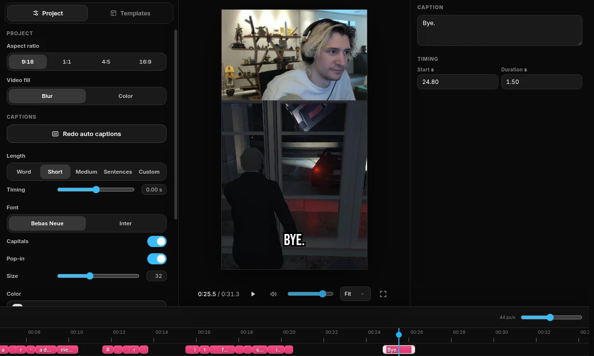594x356 pixels.
Task: Click the 00:30 mark on timeline ruler
Action: point(502,332)
